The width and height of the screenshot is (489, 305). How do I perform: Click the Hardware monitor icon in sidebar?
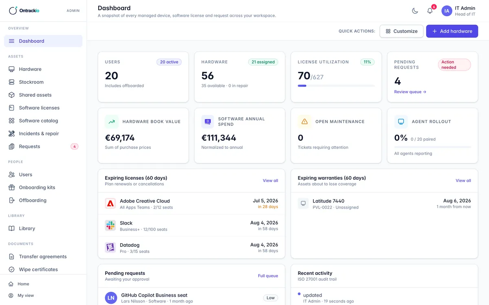(11, 69)
